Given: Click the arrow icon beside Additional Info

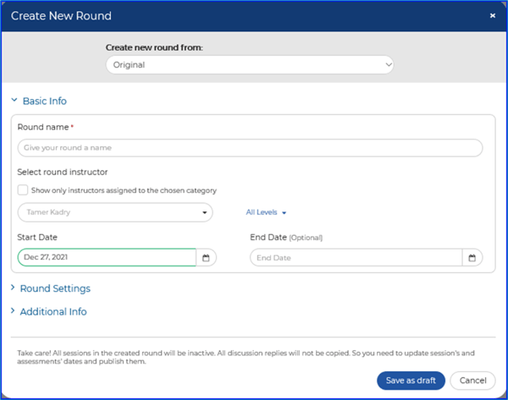Looking at the screenshot, I should tap(13, 310).
